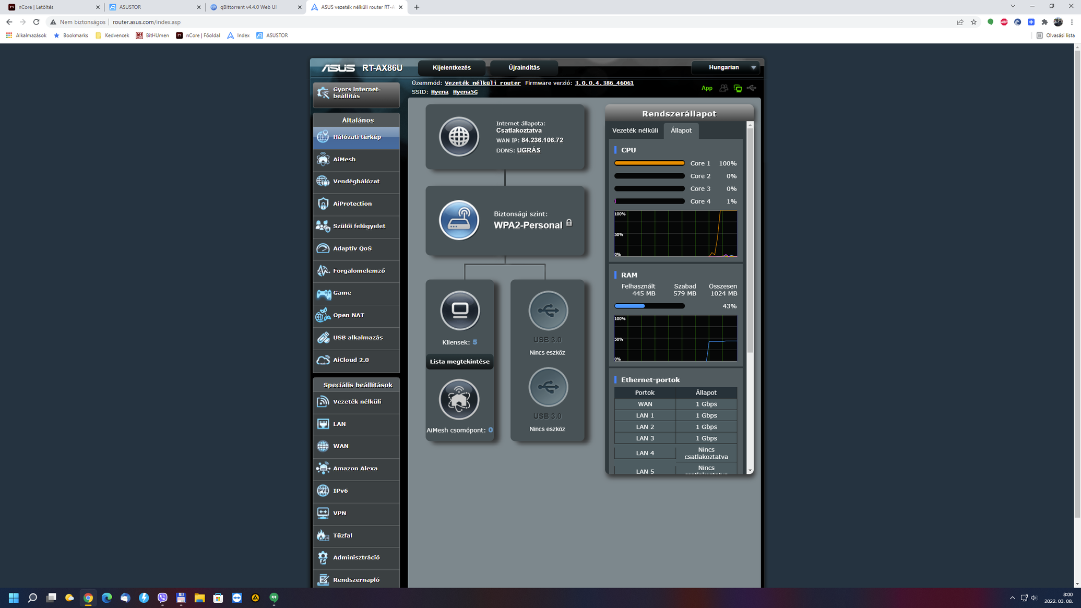
Task: Open the Internet status globe icon
Action: pos(459,137)
